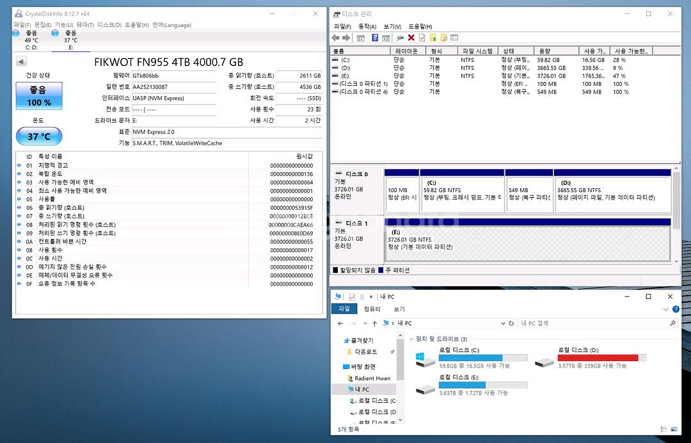Click the properties checkmark icon in Explorer title bar
The image size is (691, 443).
(x=352, y=297)
